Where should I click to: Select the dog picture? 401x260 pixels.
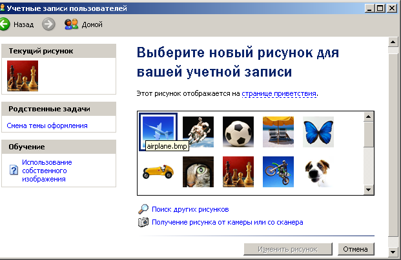click(318, 172)
